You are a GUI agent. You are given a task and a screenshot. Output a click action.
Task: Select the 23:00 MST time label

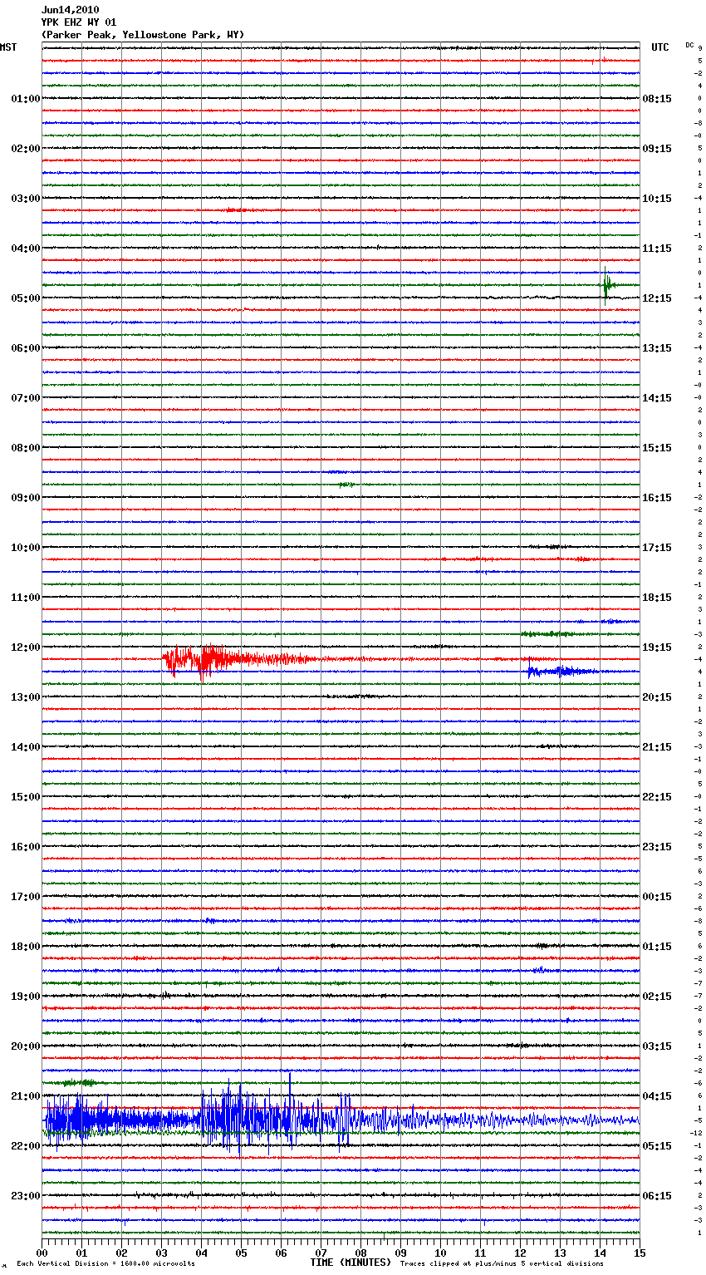(26, 1196)
